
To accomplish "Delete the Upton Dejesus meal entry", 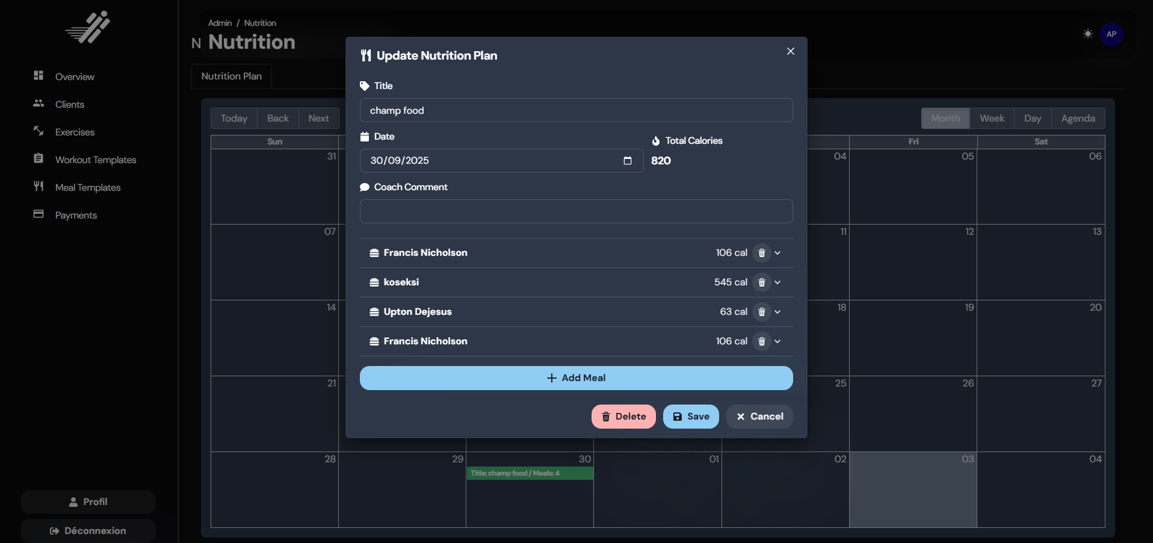I will point(762,312).
